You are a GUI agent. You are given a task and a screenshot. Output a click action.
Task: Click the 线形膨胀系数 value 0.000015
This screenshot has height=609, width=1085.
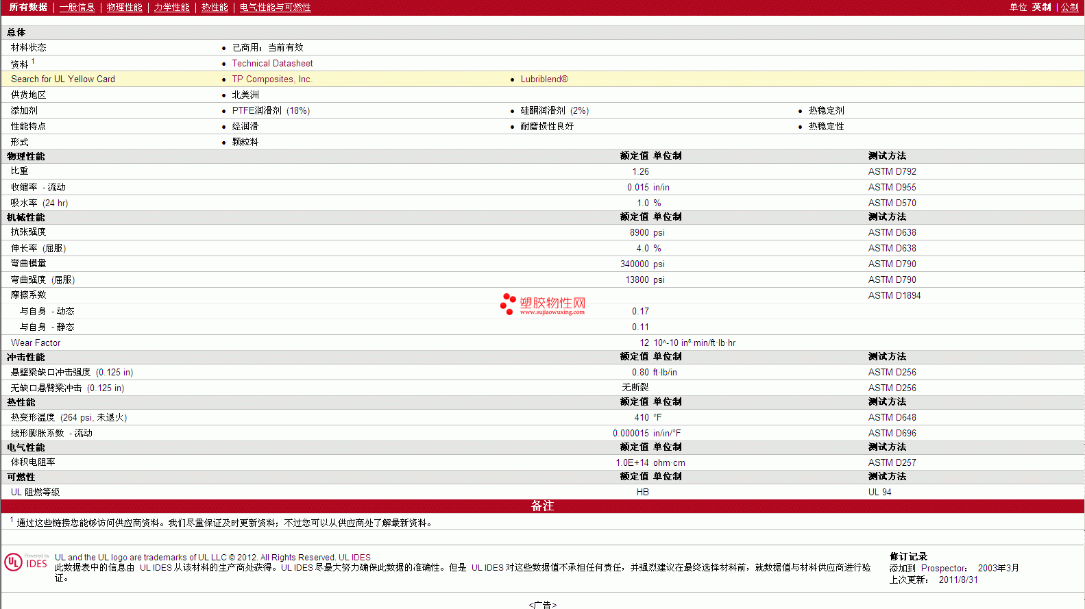[x=631, y=434]
